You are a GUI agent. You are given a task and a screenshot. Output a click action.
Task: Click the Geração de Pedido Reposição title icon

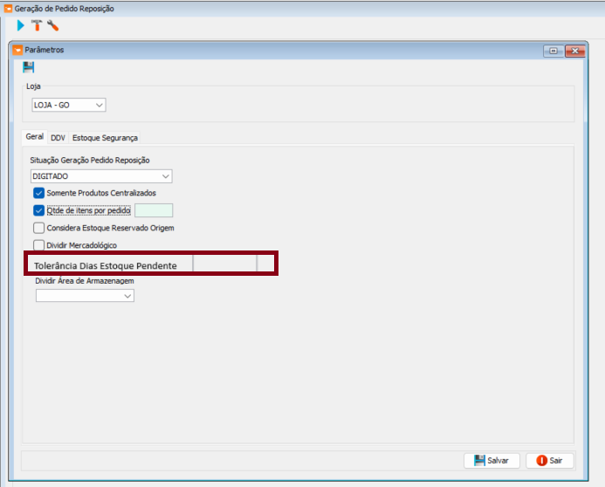click(8, 8)
